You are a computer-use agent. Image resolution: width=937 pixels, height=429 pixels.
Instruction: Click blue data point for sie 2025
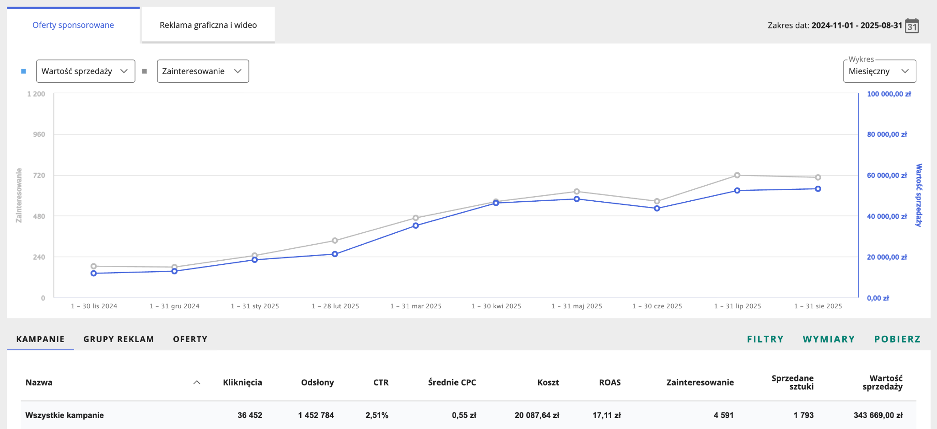pyautogui.click(x=818, y=189)
